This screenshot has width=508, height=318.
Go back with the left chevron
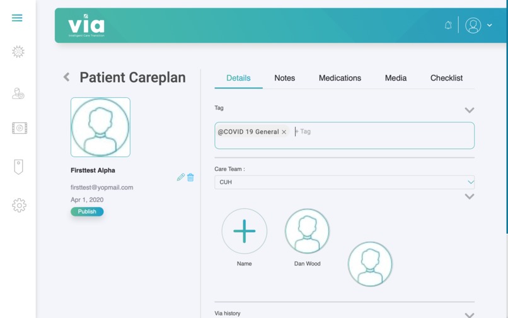pyautogui.click(x=66, y=77)
